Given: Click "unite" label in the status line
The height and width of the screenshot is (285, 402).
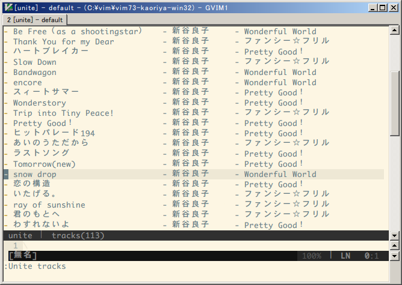Looking at the screenshot, I should pos(20,235).
